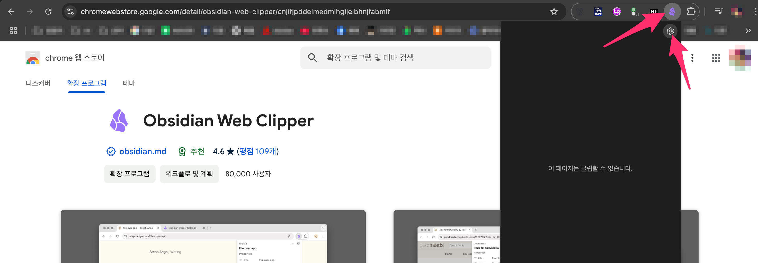Reload the current page
Viewport: 758px width, 263px height.
(x=48, y=12)
